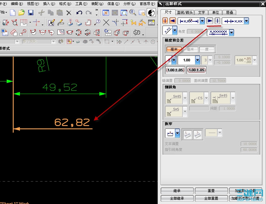Select the active 毫米 unit toggle

[174, 49]
